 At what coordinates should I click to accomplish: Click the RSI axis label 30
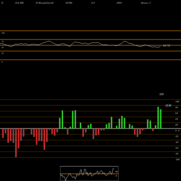click(3, 53)
